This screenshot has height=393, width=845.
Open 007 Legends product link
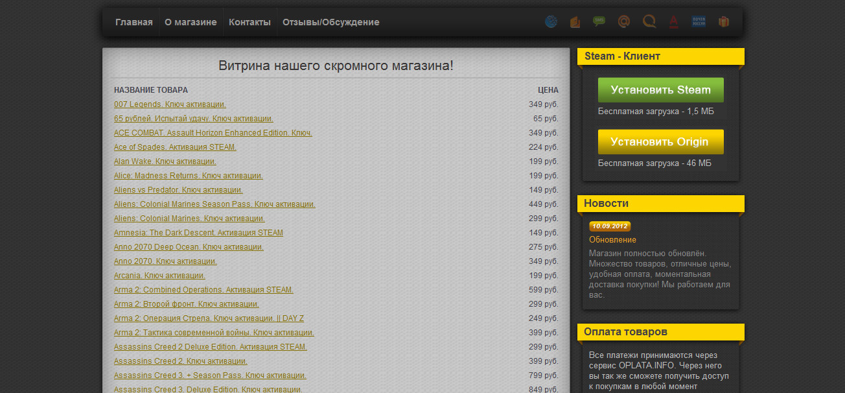(x=170, y=104)
